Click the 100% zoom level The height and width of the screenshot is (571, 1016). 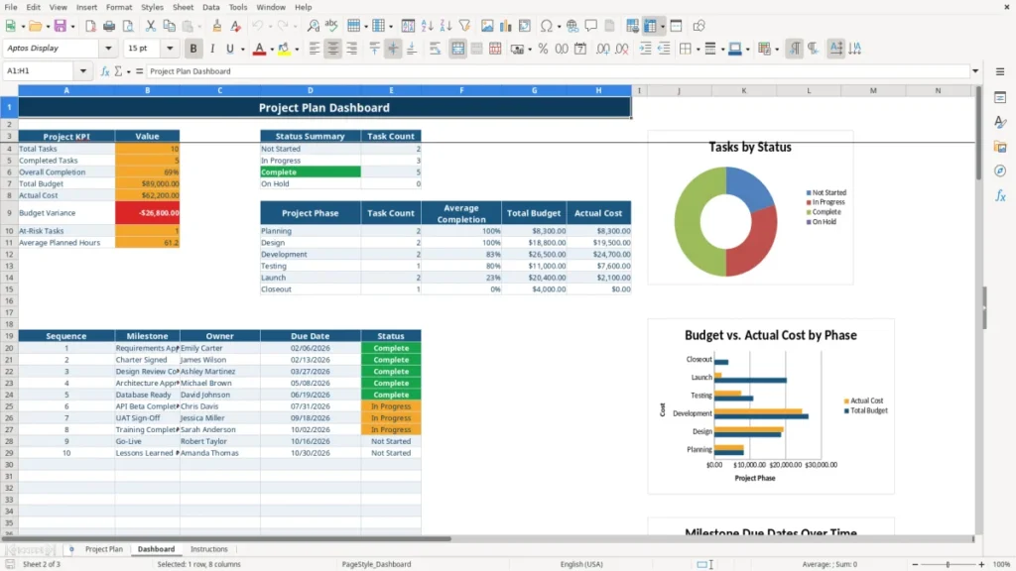click(x=1002, y=564)
